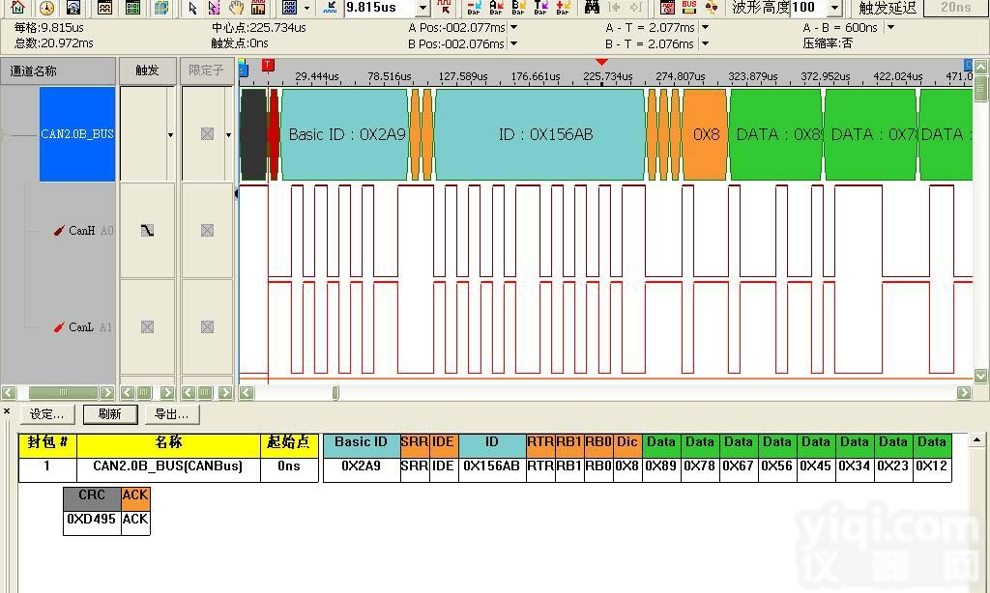Click the 触发 column header

click(x=147, y=71)
